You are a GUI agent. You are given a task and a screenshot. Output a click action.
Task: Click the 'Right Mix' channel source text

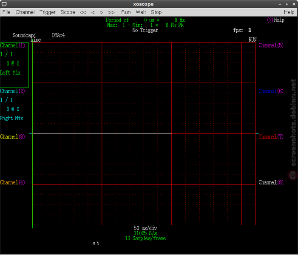click(11, 118)
